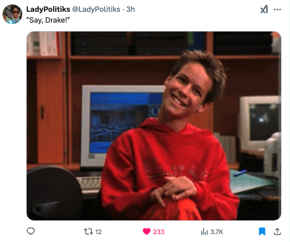This screenshot has height=242, width=290.
Task: Open the Grok explain-this-post icon
Action: pyautogui.click(x=264, y=9)
